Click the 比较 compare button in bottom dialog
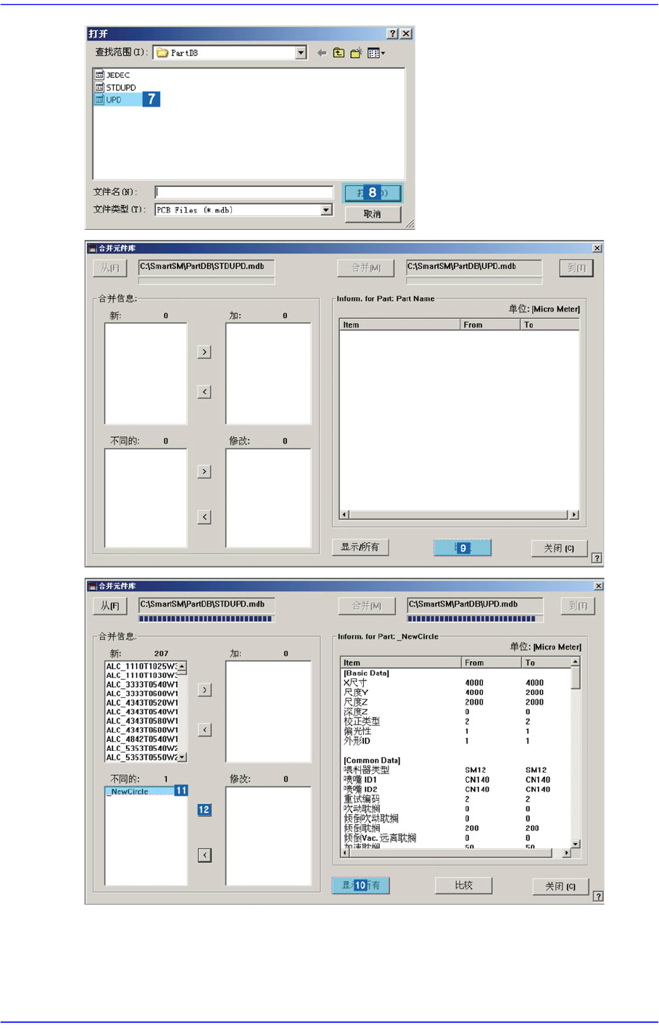The image size is (659, 1030). click(x=463, y=885)
